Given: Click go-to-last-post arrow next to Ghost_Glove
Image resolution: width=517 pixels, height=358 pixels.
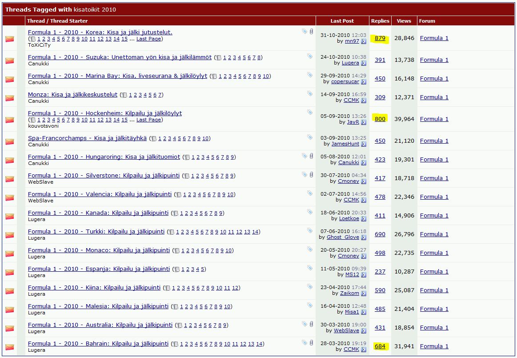Looking at the screenshot, I should [364, 237].
